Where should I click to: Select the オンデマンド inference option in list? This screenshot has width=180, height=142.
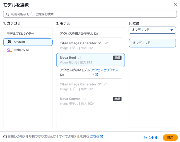[x=152, y=43]
